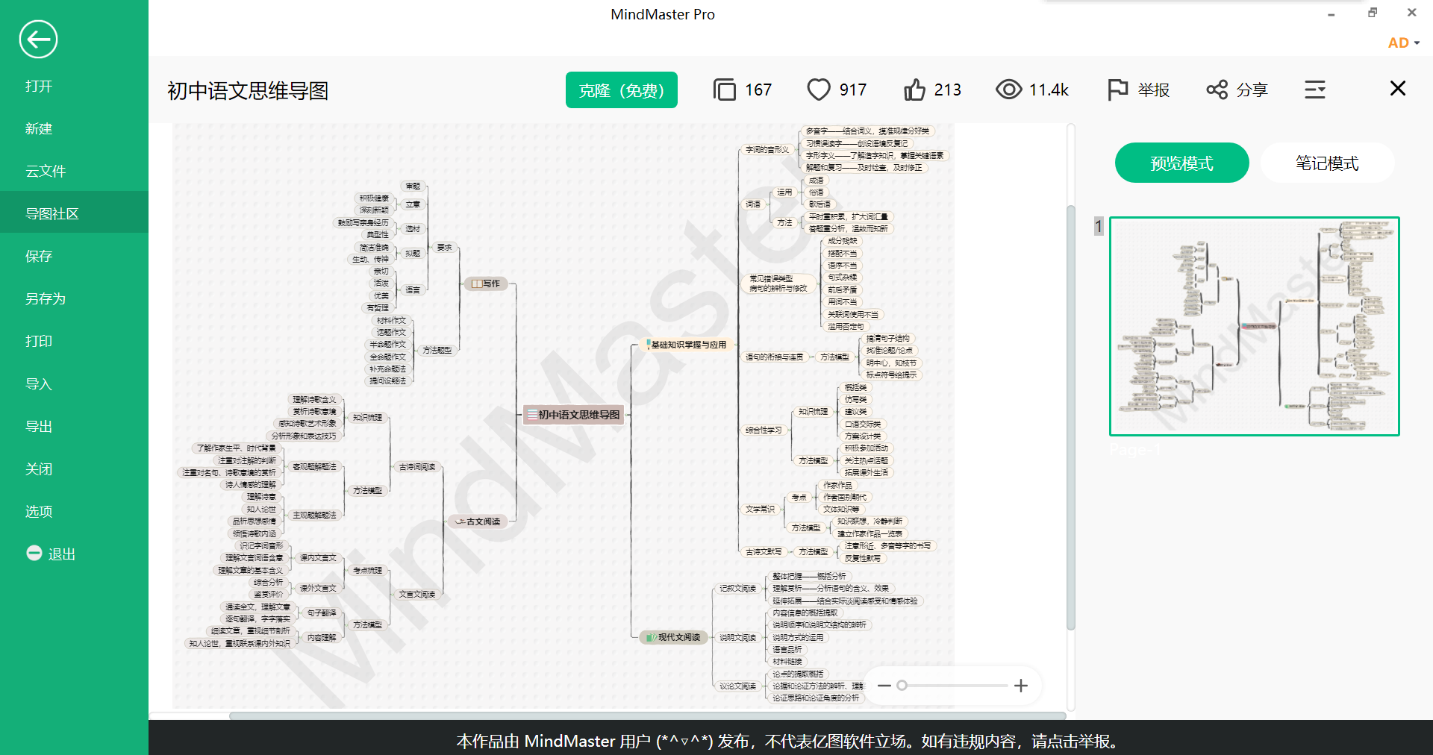Click the 议论文阅读 node
The width and height of the screenshot is (1433, 755).
pyautogui.click(x=737, y=686)
